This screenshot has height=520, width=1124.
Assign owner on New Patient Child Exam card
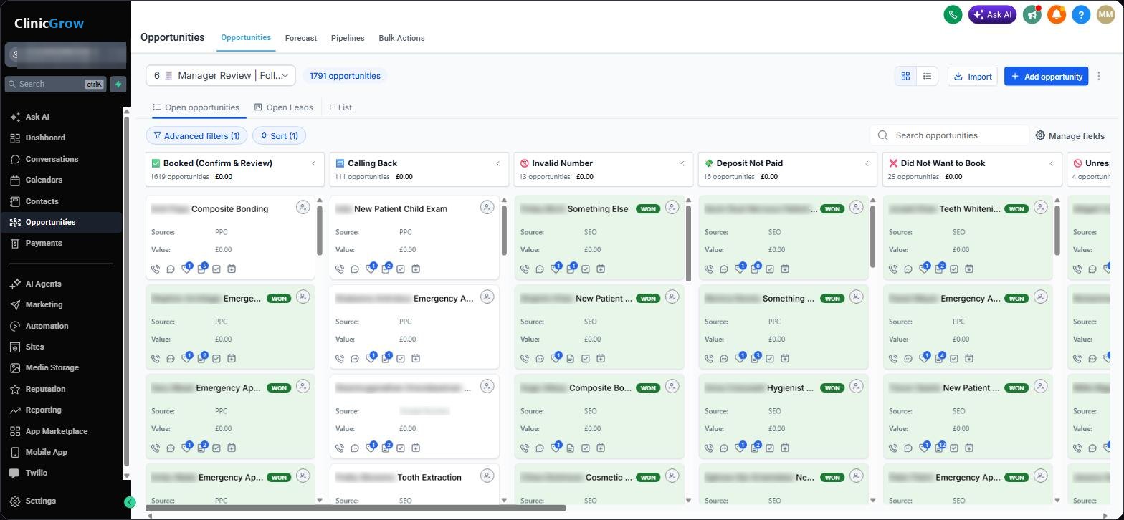pyautogui.click(x=487, y=207)
